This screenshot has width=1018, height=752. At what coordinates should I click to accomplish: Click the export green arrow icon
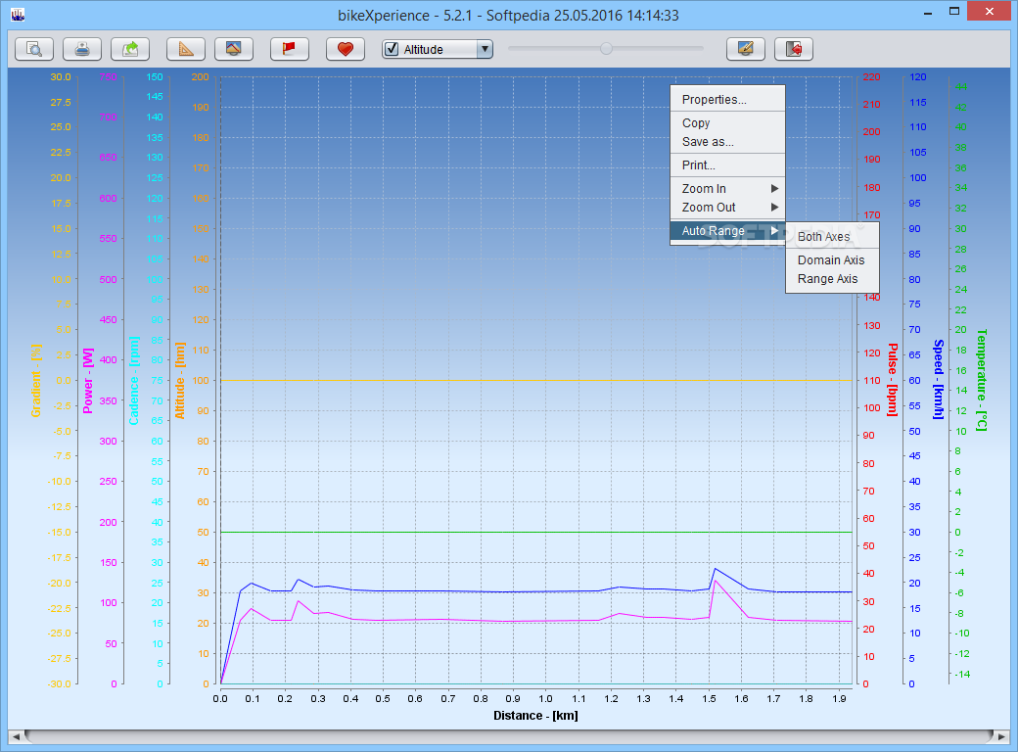(130, 49)
